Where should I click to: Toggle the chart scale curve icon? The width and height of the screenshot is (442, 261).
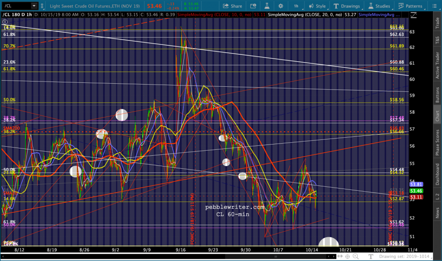[x=413, y=15]
